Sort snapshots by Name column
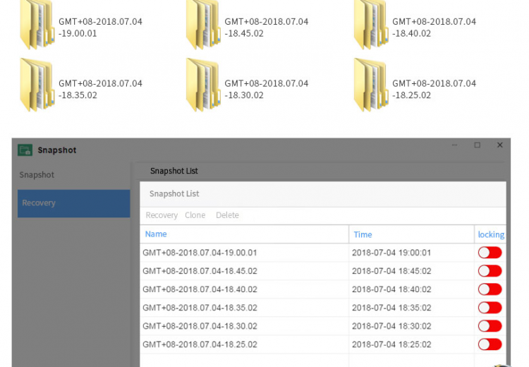The height and width of the screenshot is (367, 529). coord(156,234)
